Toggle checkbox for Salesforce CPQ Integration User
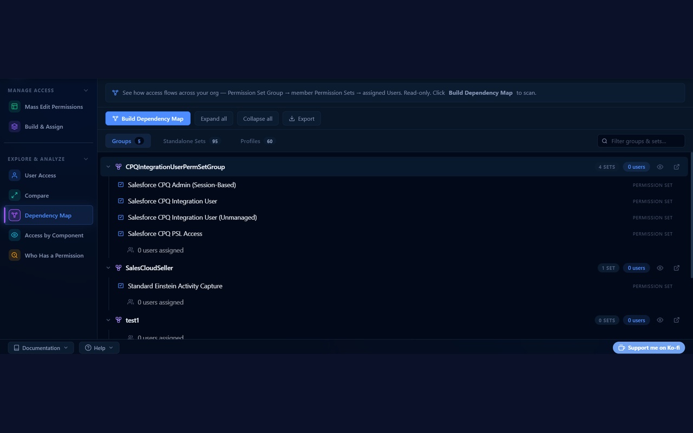The height and width of the screenshot is (433, 693). click(121, 201)
